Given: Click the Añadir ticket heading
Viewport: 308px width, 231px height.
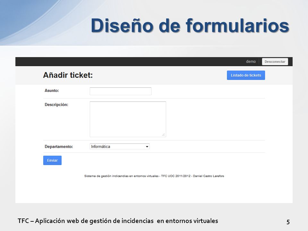Looking at the screenshot, I should pos(68,75).
